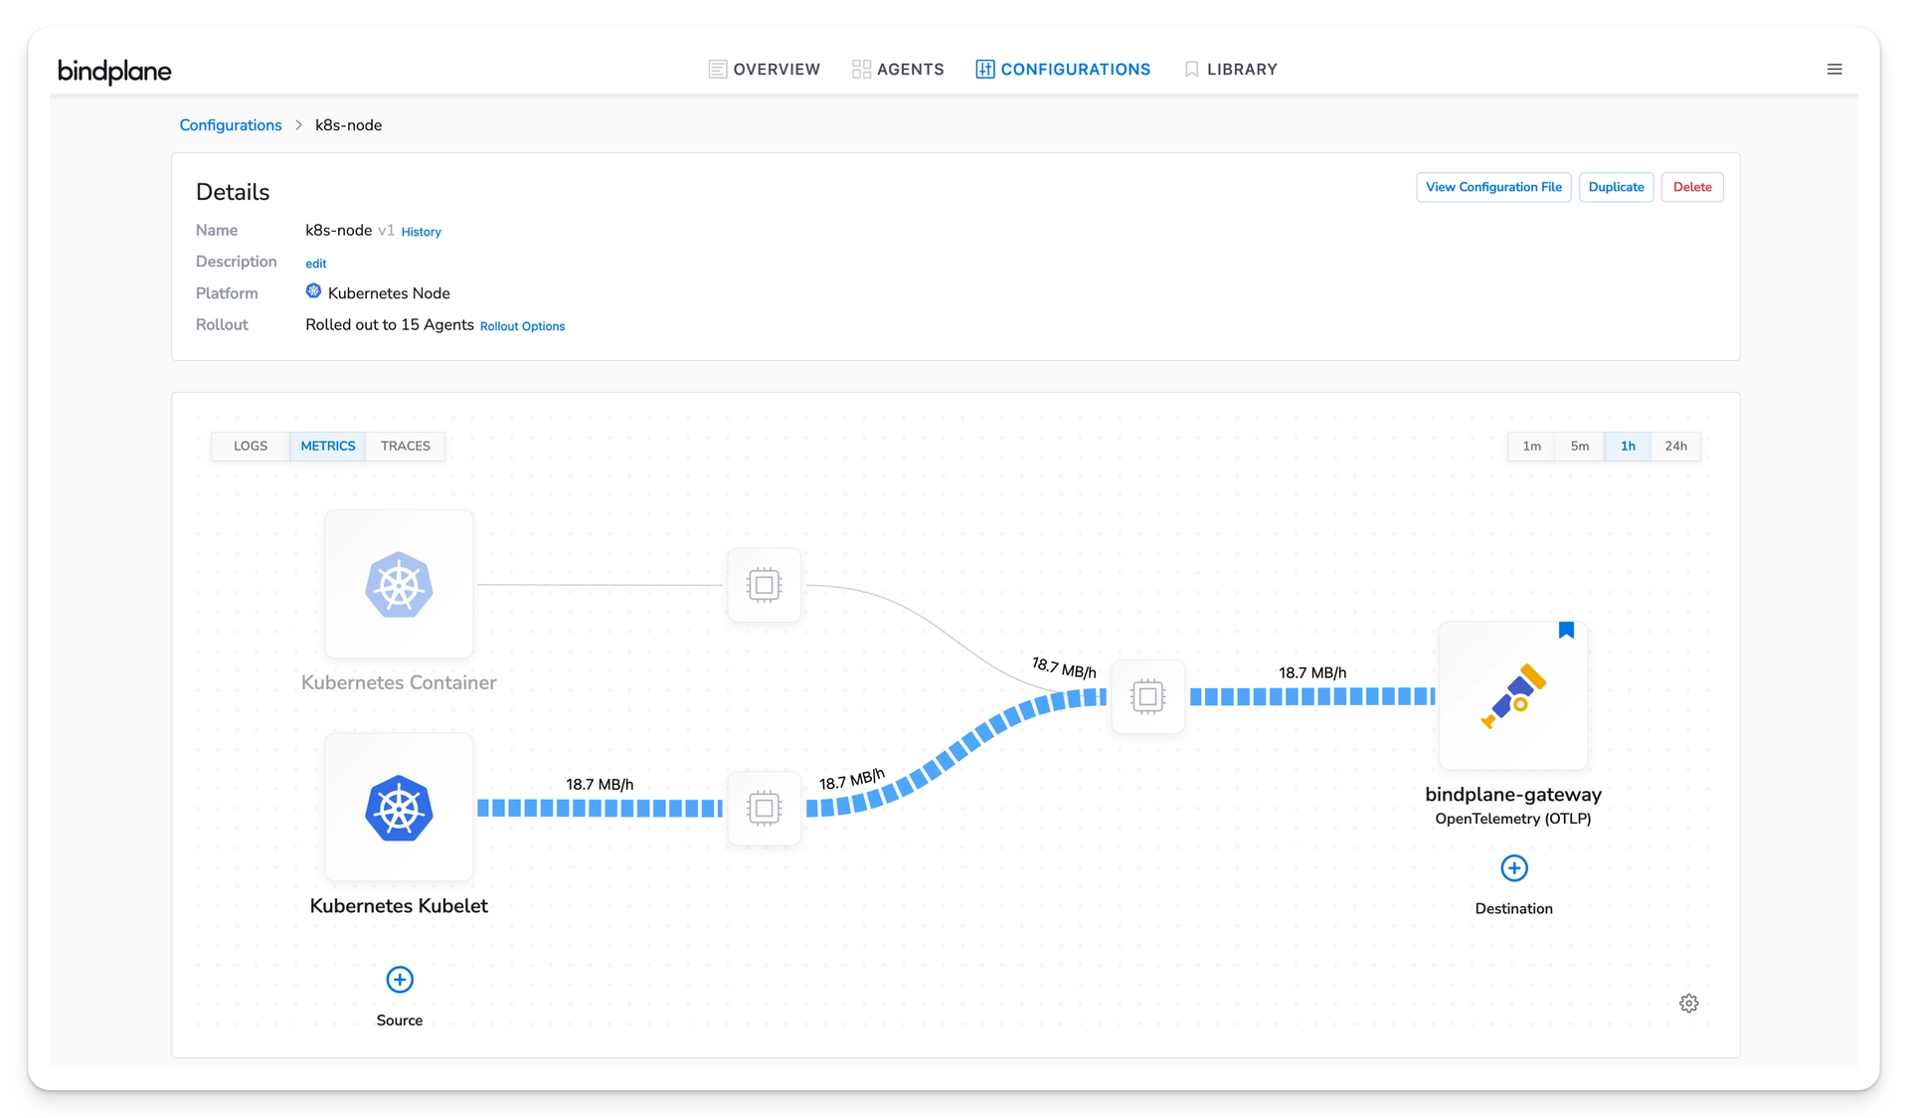Go to the Overview tab
This screenshot has height=1118, width=1909.
pos(764,70)
